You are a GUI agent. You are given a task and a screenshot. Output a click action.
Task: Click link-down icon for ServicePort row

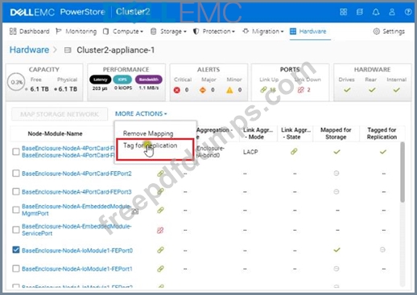(160, 230)
